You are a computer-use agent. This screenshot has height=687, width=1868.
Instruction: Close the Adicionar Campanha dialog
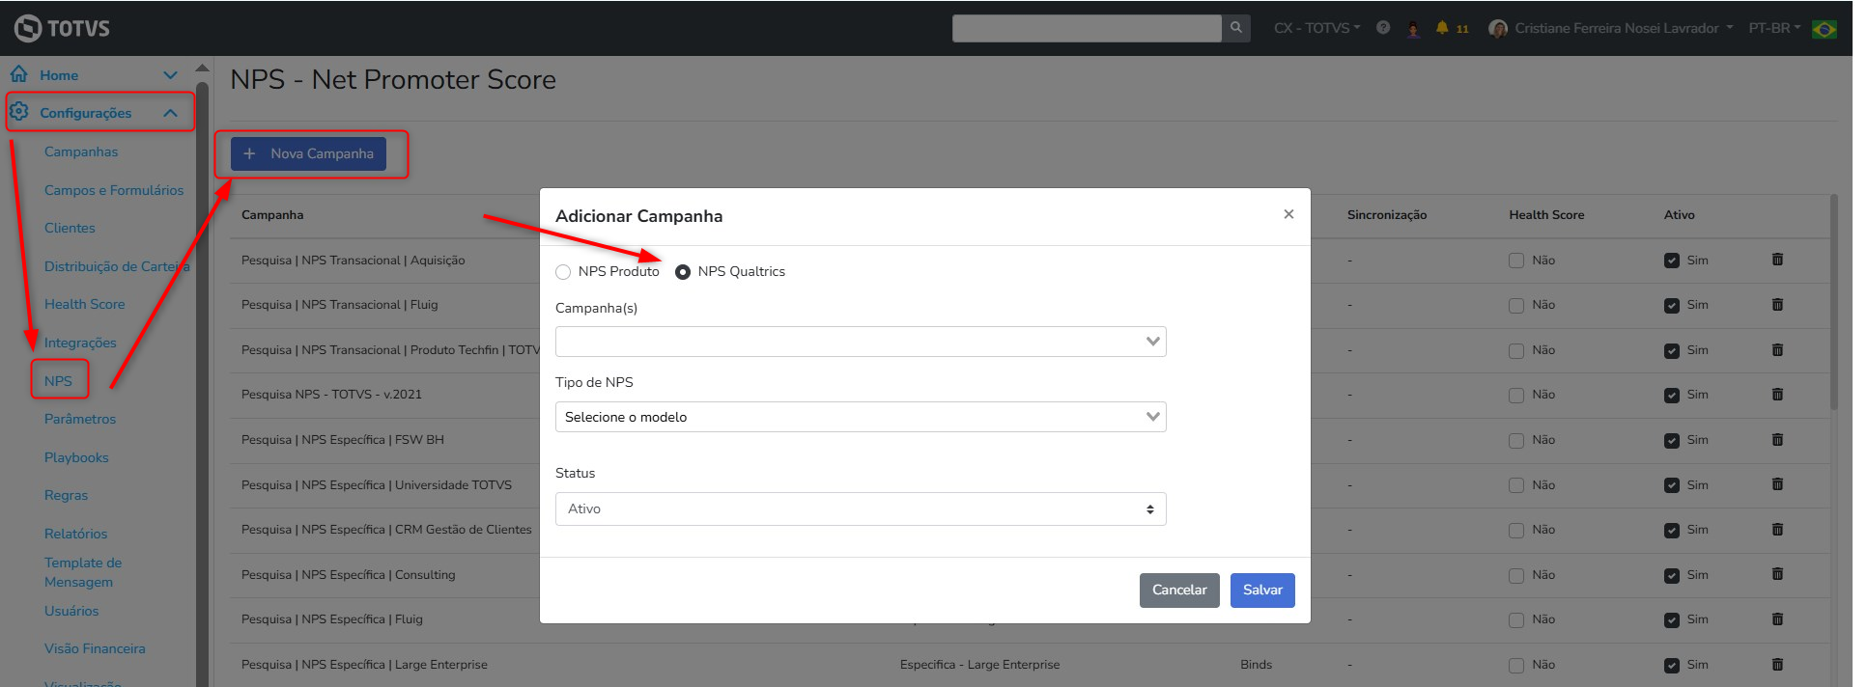(x=1288, y=214)
